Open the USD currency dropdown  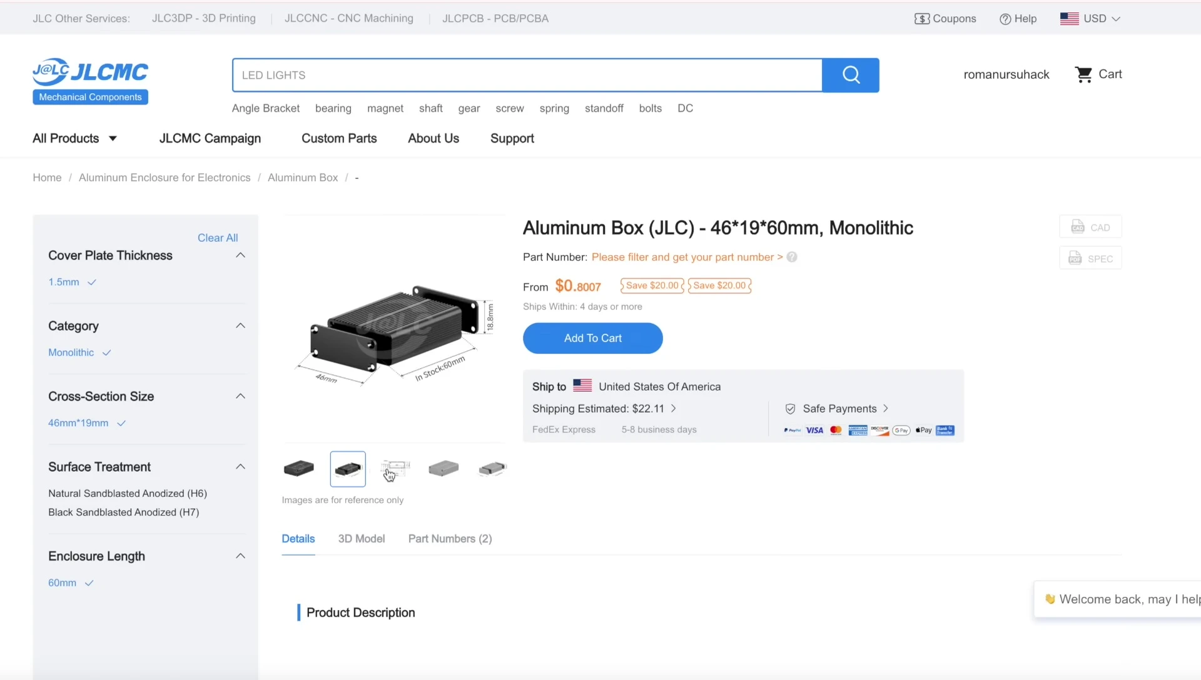1102,19
